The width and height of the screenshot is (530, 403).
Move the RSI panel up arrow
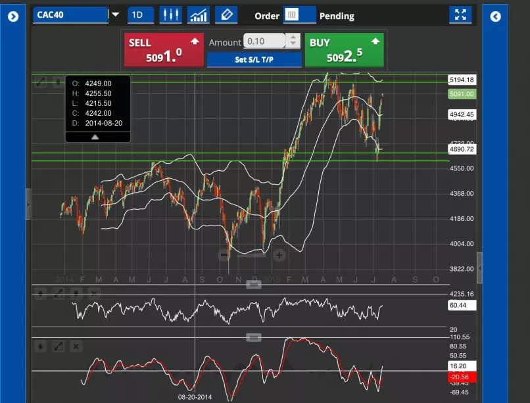(41, 293)
